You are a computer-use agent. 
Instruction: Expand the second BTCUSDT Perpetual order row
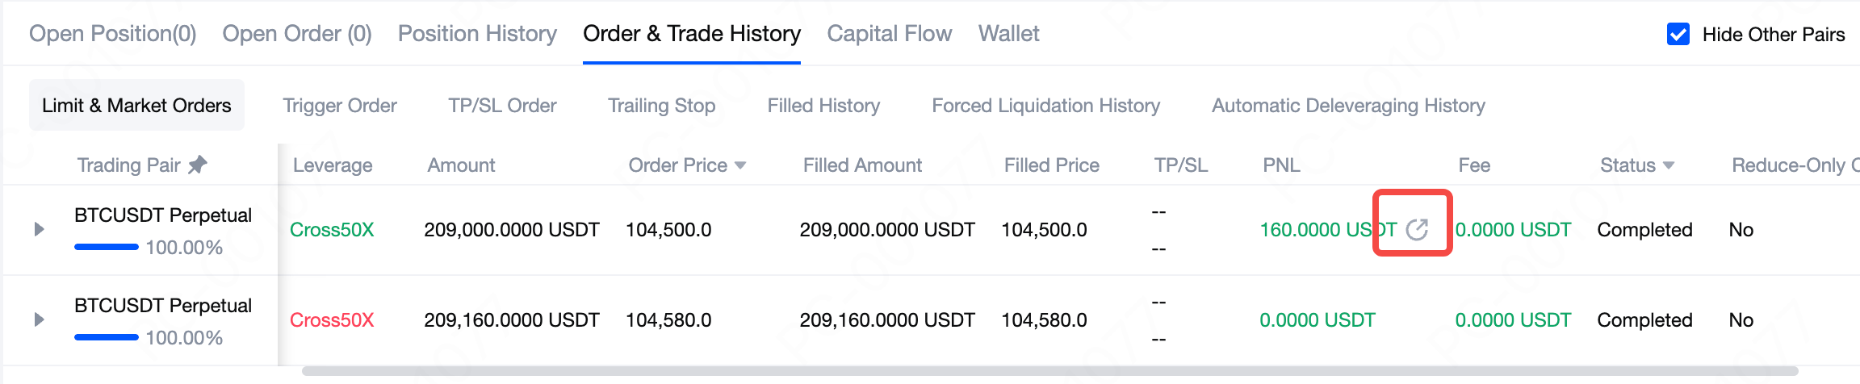39,320
